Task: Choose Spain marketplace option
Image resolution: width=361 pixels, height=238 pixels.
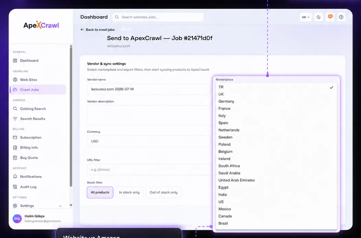Action: coord(276,123)
